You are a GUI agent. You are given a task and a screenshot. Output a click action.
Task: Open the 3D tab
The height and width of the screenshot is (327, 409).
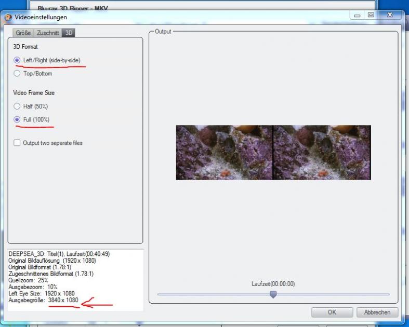tap(69, 33)
